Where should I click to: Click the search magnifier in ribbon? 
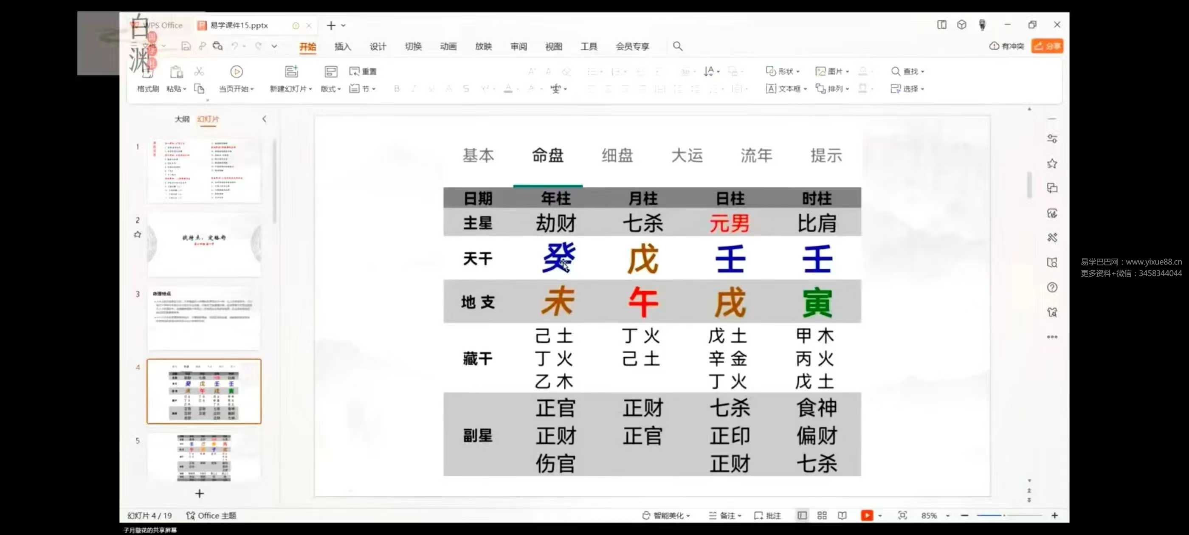point(677,46)
